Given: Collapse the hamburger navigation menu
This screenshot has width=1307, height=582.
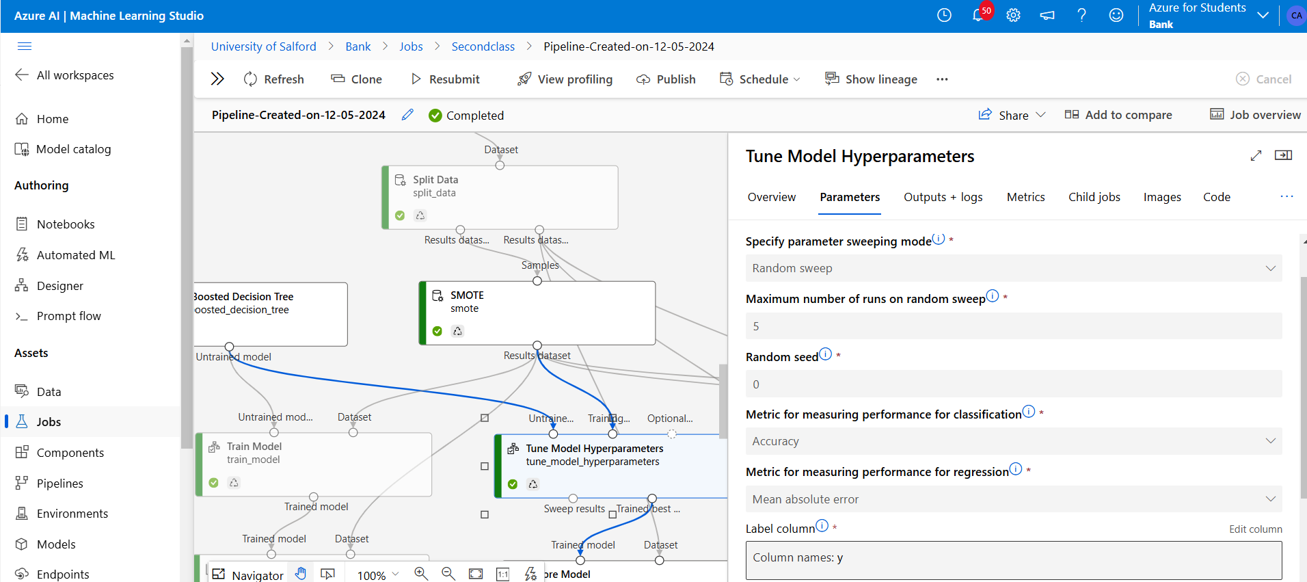Looking at the screenshot, I should point(25,46).
